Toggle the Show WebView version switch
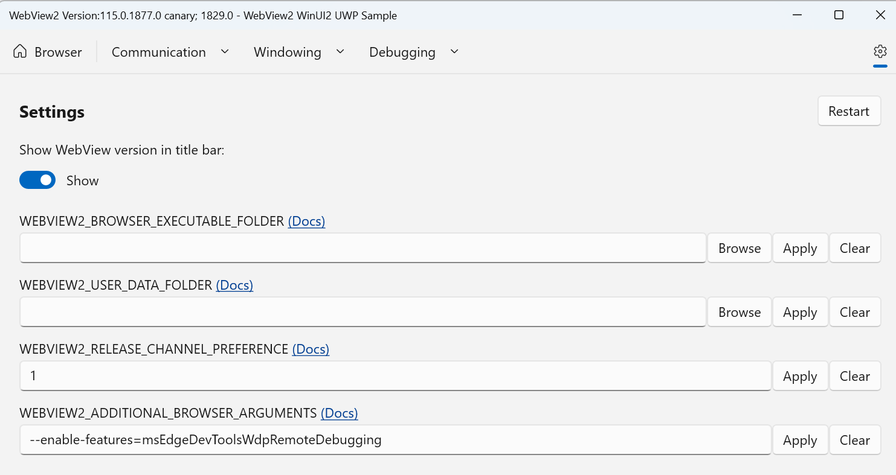Image resolution: width=896 pixels, height=475 pixels. click(37, 180)
